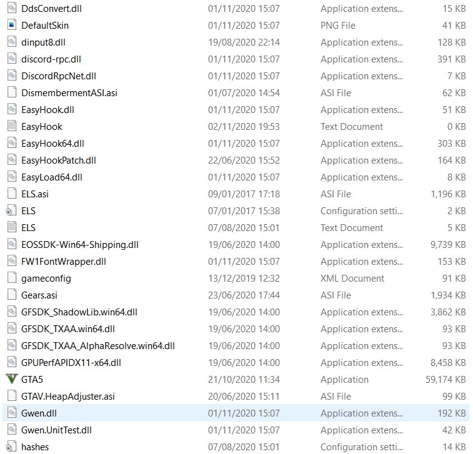Viewport: 473px width, 454px height.
Task: Select the gameconfig file name
Action: click(x=46, y=279)
